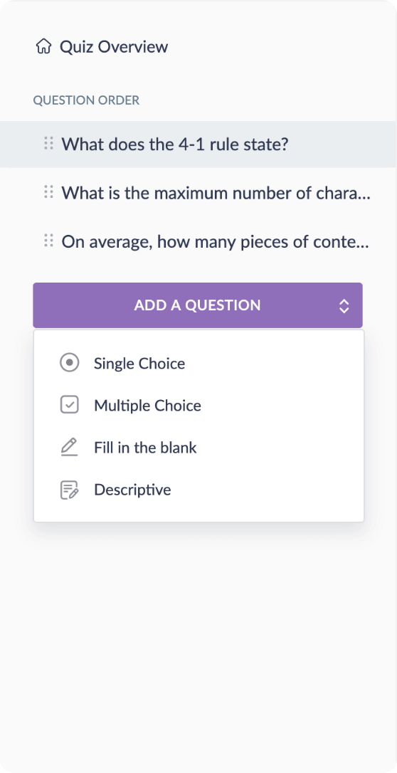Click the home icon beside Quiz Overview
This screenshot has width=397, height=773.
[43, 47]
